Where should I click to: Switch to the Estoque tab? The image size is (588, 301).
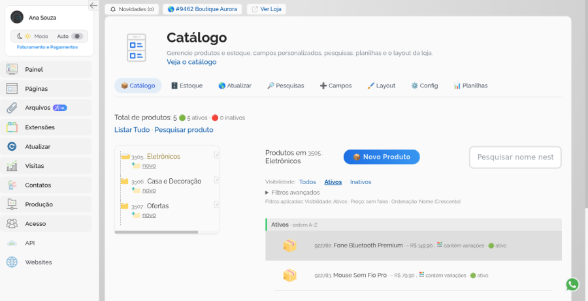coord(187,86)
